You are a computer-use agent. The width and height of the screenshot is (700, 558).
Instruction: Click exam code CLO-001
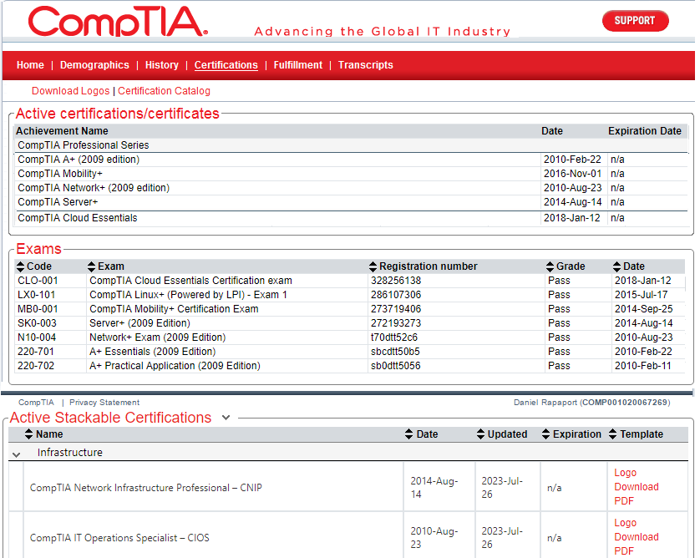pos(38,281)
